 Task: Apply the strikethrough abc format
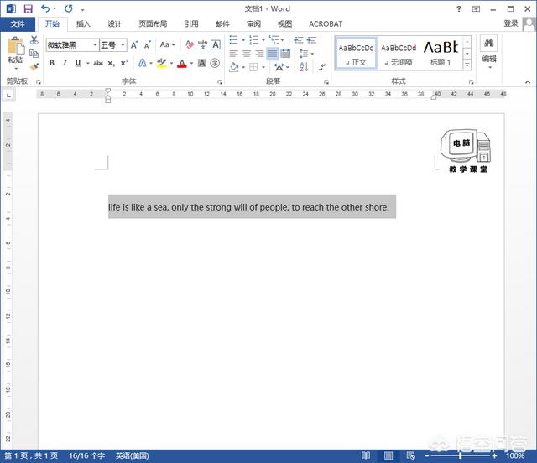[x=98, y=64]
